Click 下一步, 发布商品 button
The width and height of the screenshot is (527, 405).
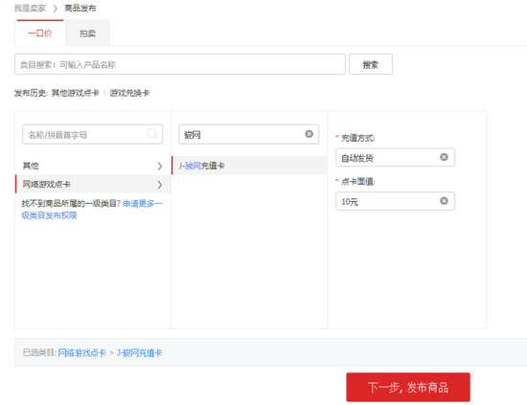coord(408,387)
